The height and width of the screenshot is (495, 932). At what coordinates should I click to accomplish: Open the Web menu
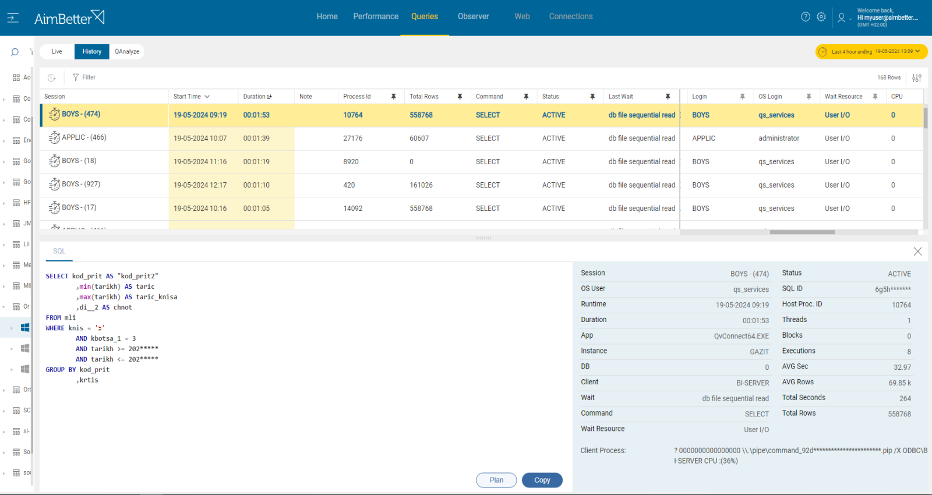pyautogui.click(x=522, y=17)
